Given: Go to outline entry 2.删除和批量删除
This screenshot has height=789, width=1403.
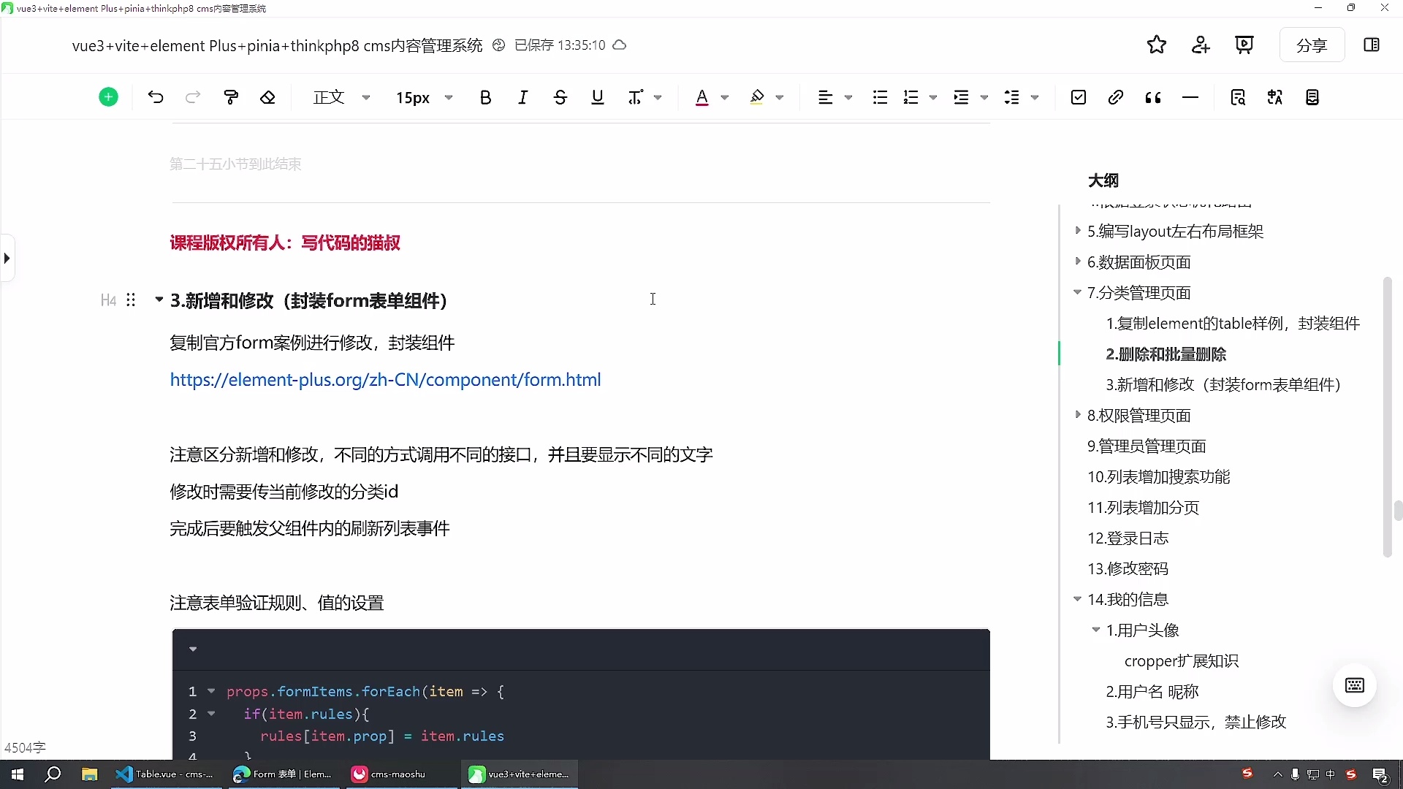Looking at the screenshot, I should [x=1166, y=354].
